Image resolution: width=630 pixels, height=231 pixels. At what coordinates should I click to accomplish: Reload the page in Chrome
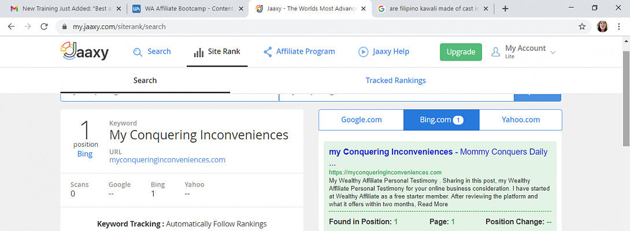44,27
